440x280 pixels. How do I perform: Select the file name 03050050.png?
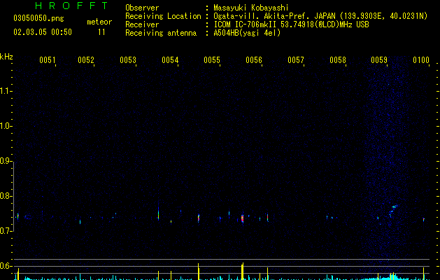click(38, 18)
